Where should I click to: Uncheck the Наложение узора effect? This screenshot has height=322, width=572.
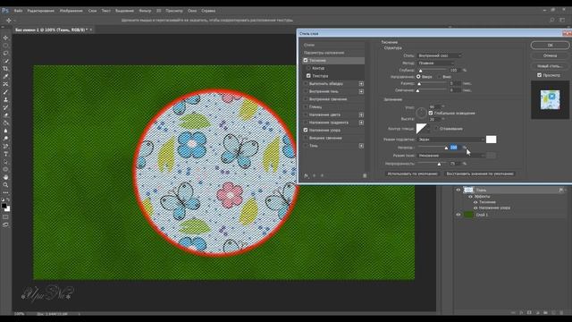(x=306, y=130)
